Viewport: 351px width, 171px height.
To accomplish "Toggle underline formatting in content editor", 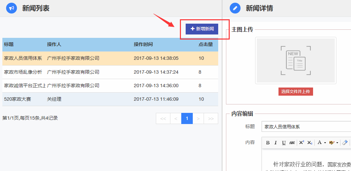I will (284, 143).
